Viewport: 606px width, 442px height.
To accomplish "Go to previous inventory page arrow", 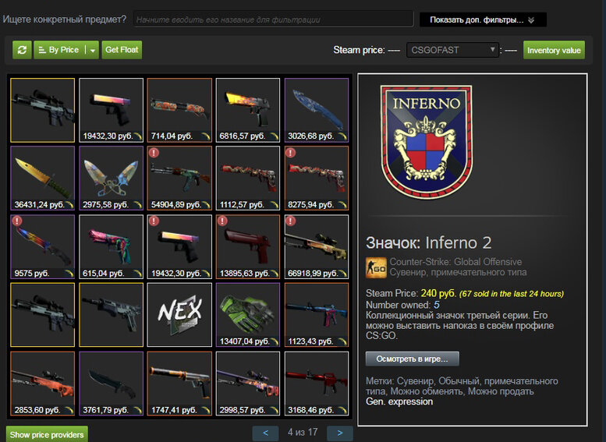I will pyautogui.click(x=265, y=433).
